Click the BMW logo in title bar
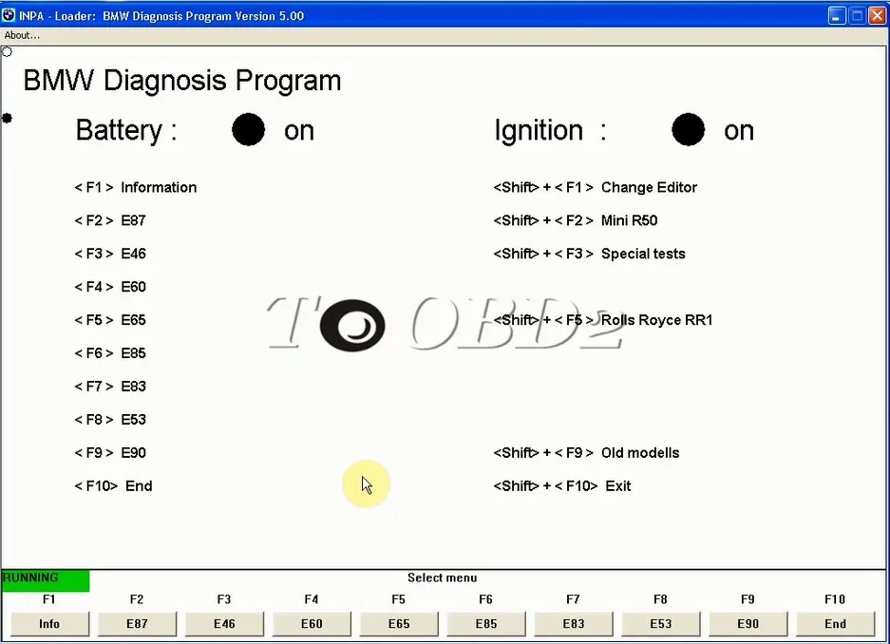The width and height of the screenshot is (890, 644). [x=9, y=15]
